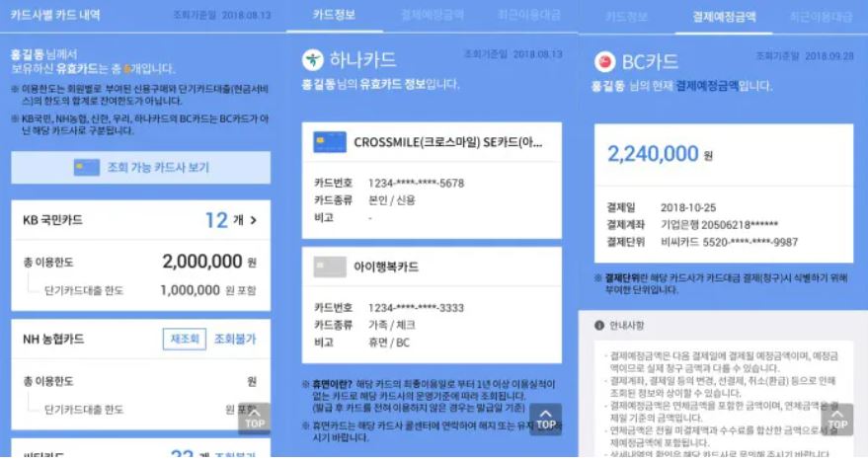Select 결제예정금액 tab on right screen
The width and height of the screenshot is (868, 462).
(x=724, y=17)
